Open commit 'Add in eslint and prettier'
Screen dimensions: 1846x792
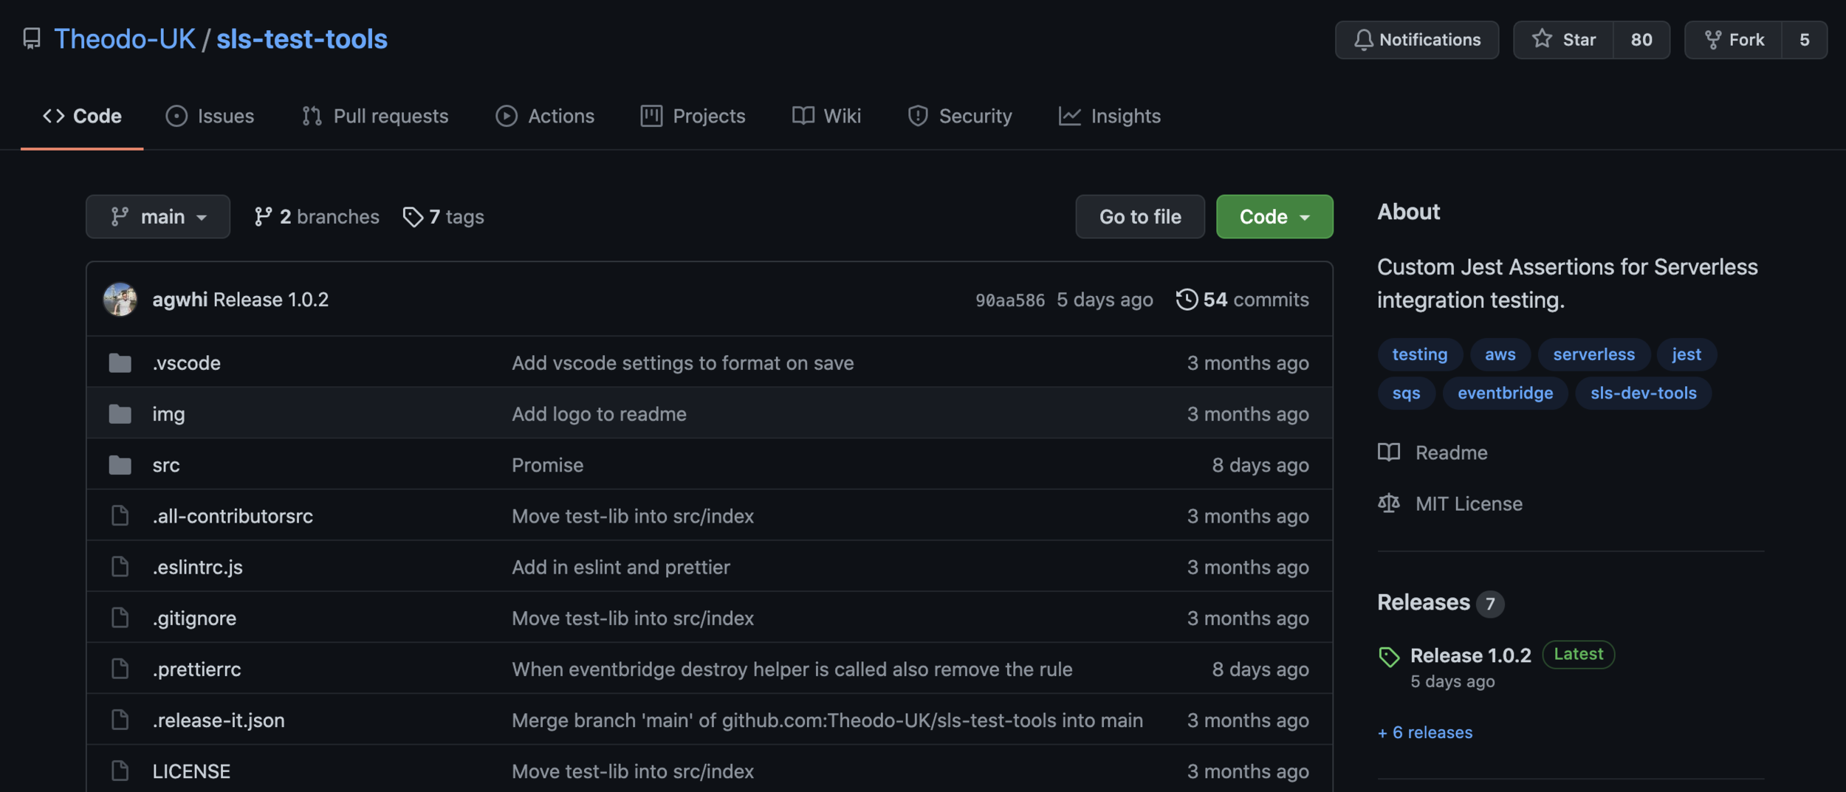pyautogui.click(x=620, y=566)
